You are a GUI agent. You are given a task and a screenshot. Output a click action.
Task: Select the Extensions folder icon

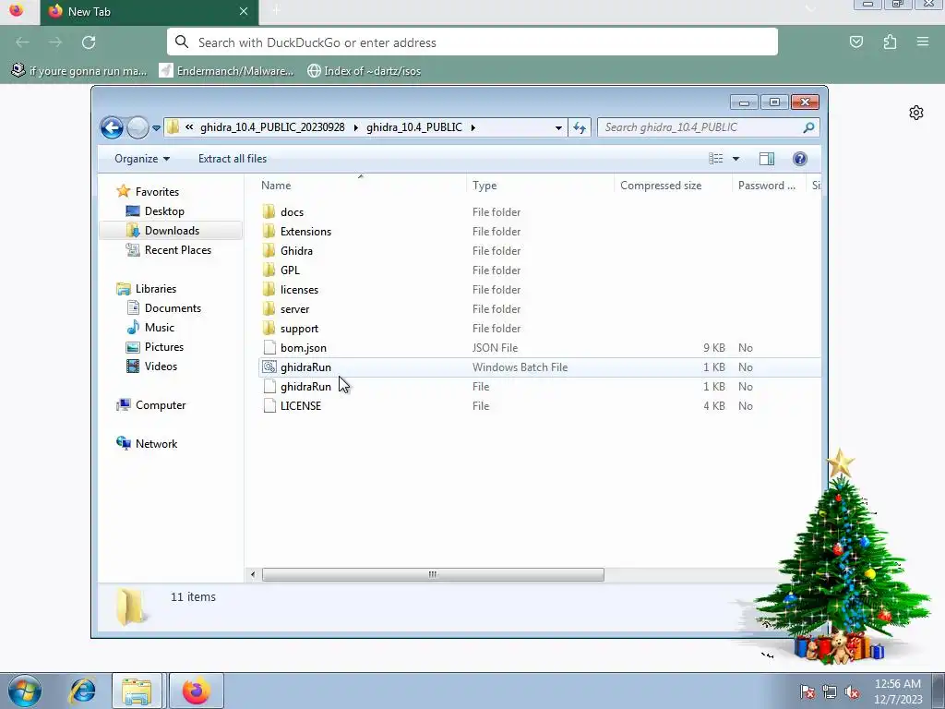269,232
